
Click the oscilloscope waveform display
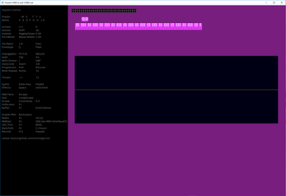click(176, 89)
